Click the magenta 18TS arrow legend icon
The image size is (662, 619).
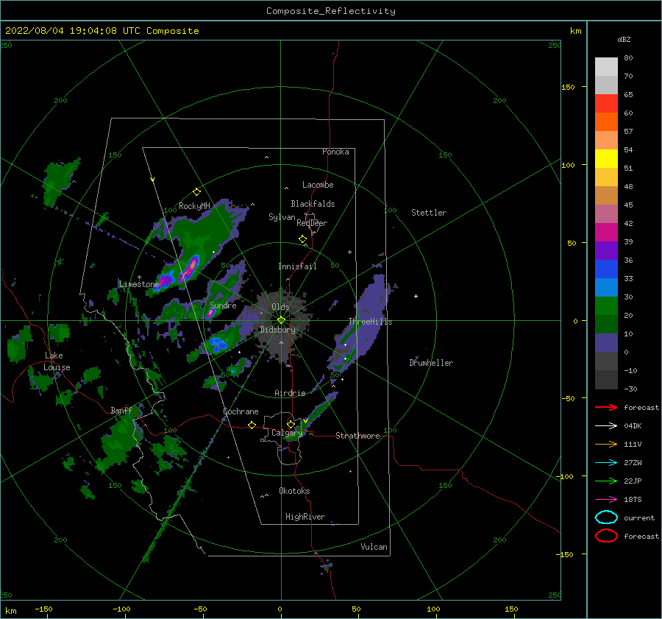click(606, 500)
